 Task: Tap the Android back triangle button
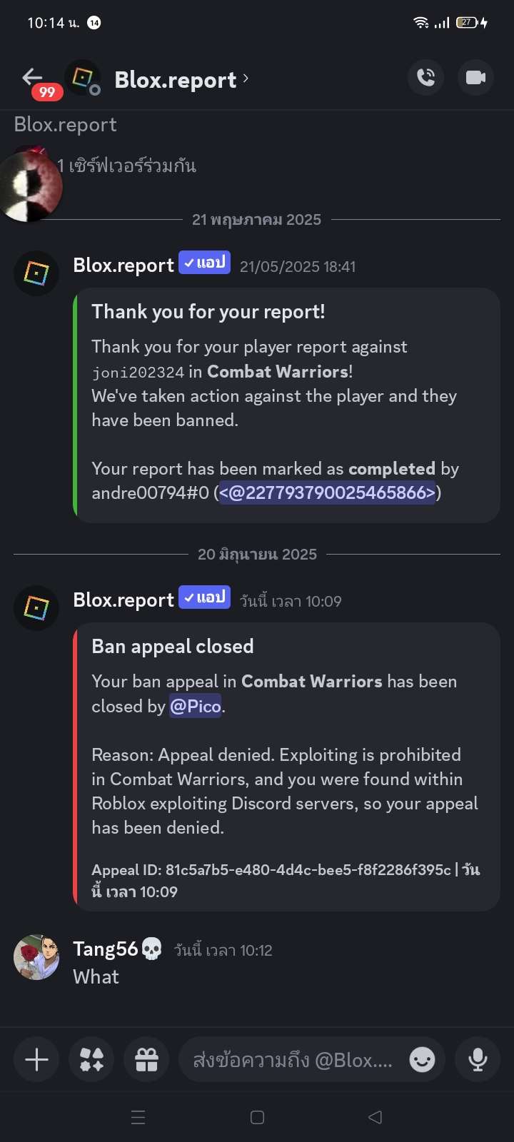pos(375,1117)
